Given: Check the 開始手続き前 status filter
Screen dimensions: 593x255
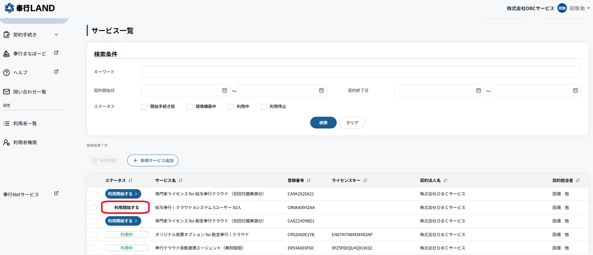Looking at the screenshot, I should click(144, 107).
